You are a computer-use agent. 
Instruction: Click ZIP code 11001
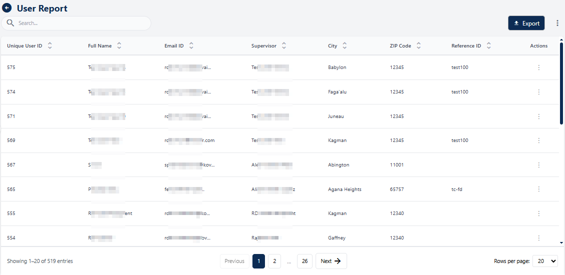pyautogui.click(x=397, y=165)
